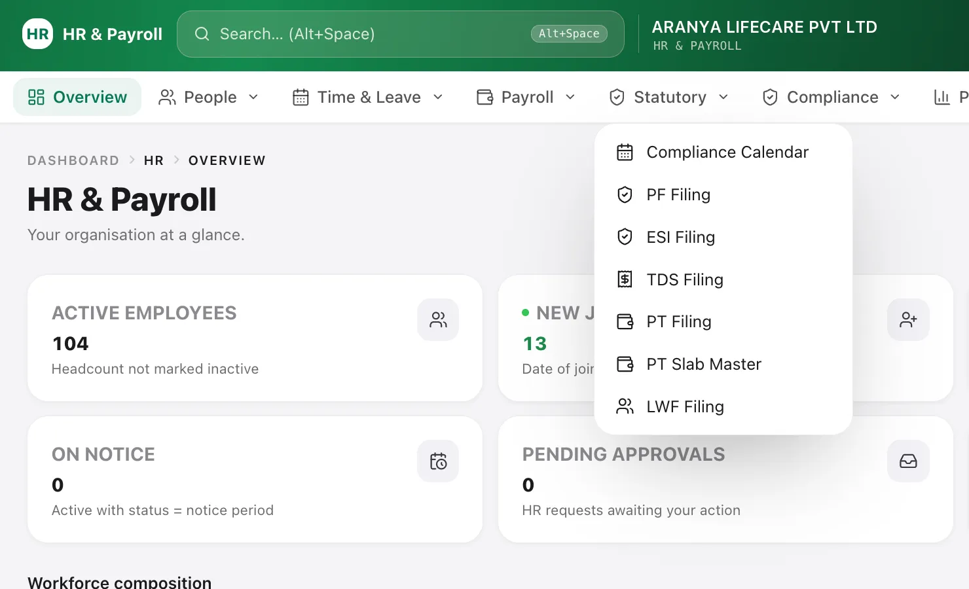Click the HR logo badge in header
The image size is (969, 589).
tap(38, 34)
